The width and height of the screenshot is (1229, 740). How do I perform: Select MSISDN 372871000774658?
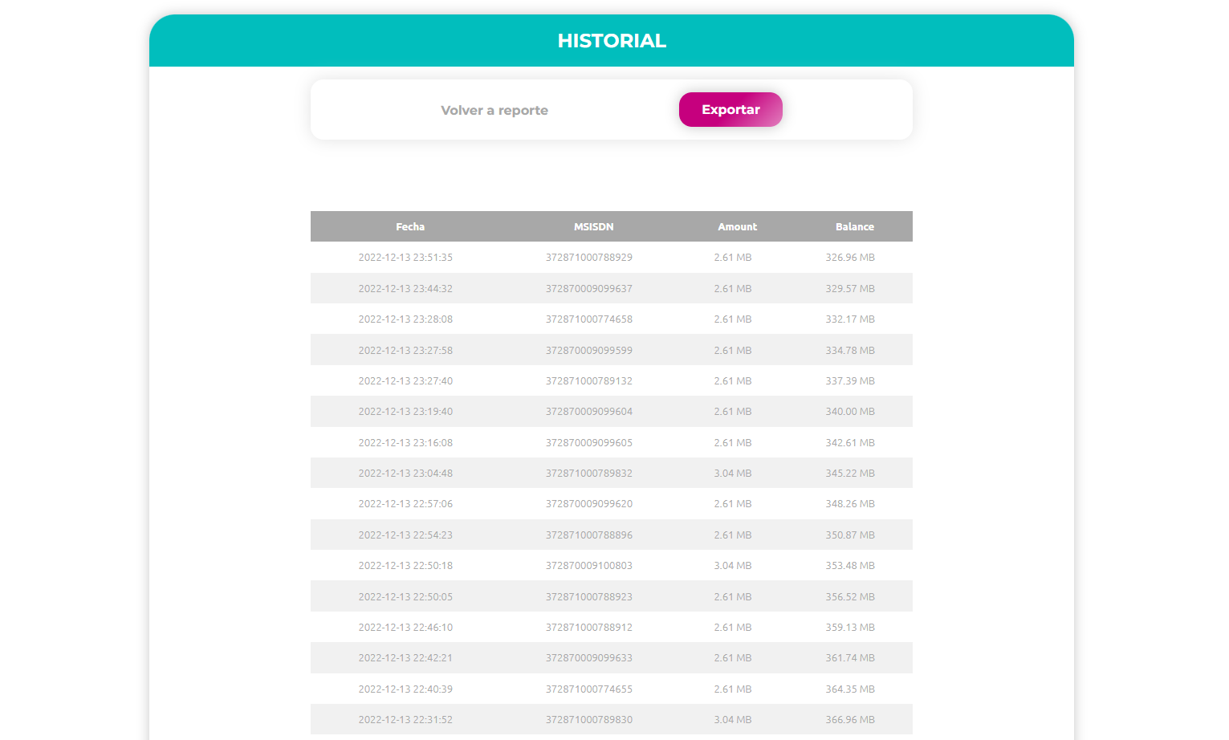[588, 319]
